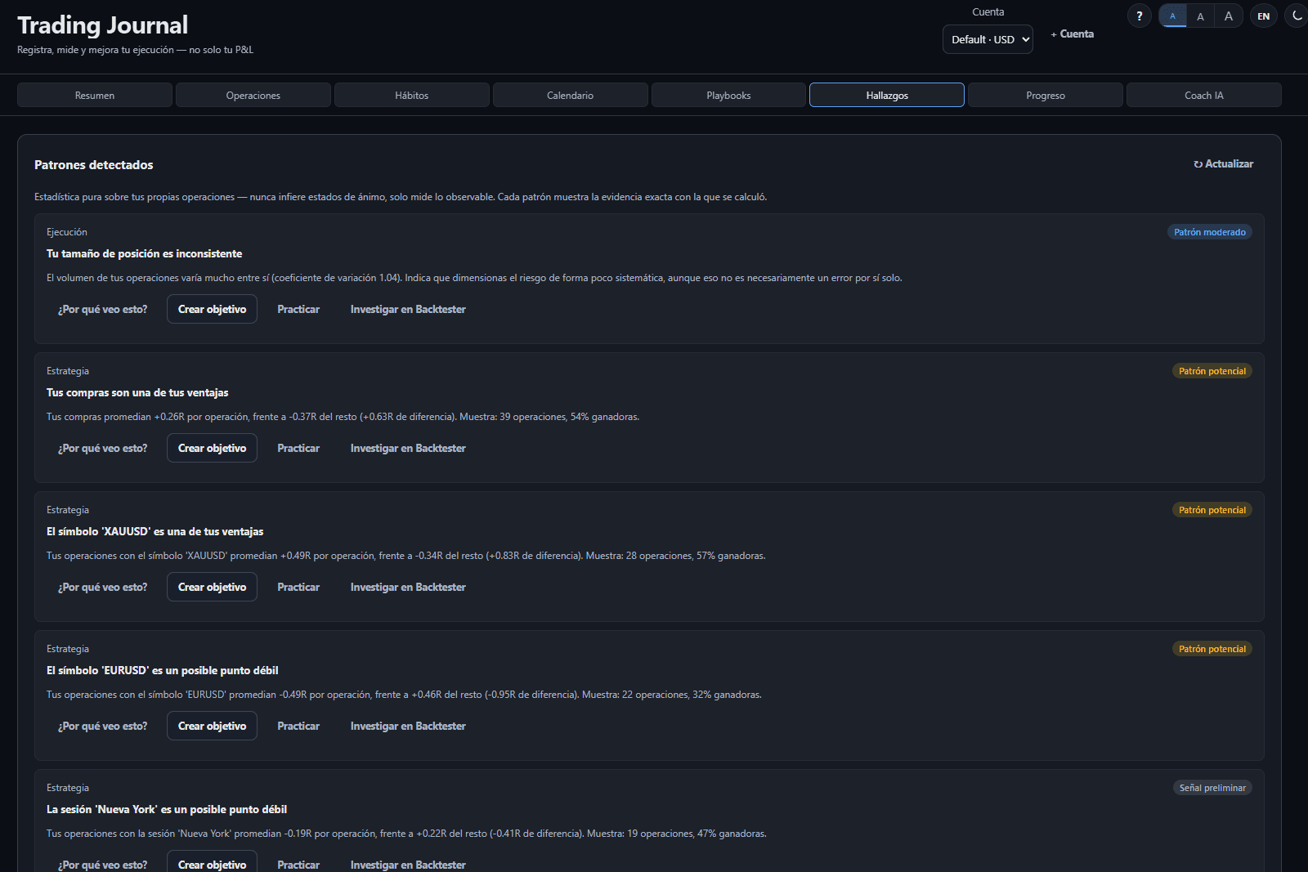This screenshot has height=872, width=1308.
Task: Expand '¿Por qué veo esto?' for Nueva York pattern
Action: point(103,864)
